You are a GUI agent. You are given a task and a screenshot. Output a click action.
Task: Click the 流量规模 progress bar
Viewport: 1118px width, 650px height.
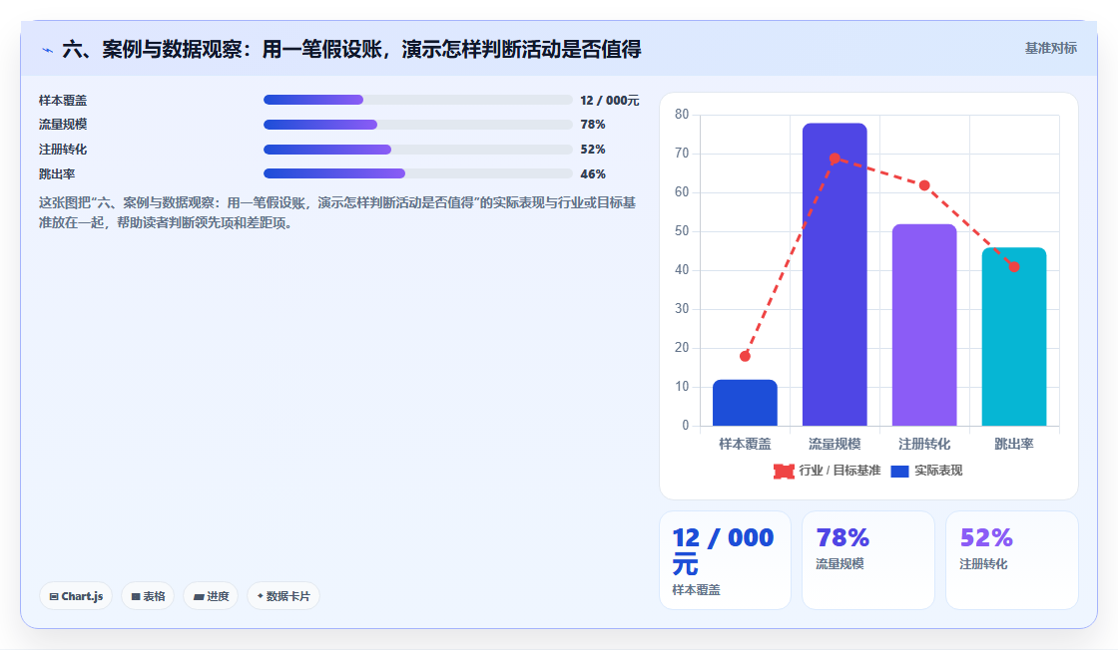pyautogui.click(x=418, y=125)
